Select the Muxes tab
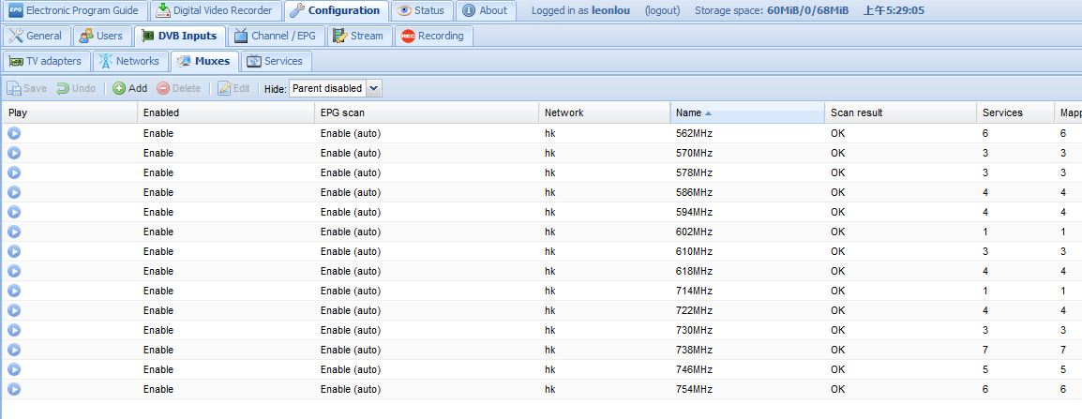Viewport: 1082px width, 419px height. tap(204, 61)
